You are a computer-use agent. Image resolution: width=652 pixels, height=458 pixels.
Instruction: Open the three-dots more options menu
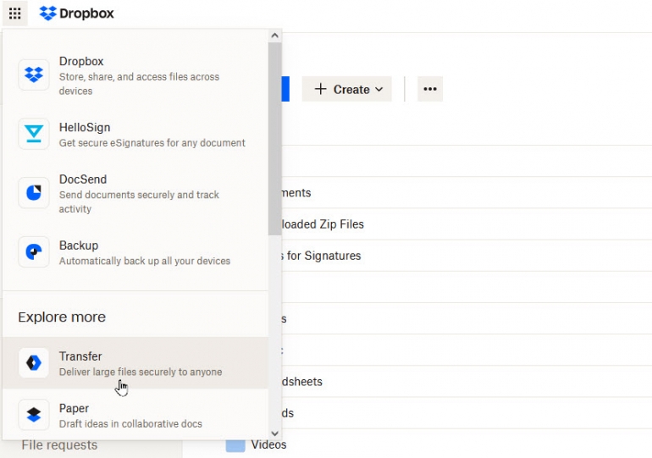430,89
